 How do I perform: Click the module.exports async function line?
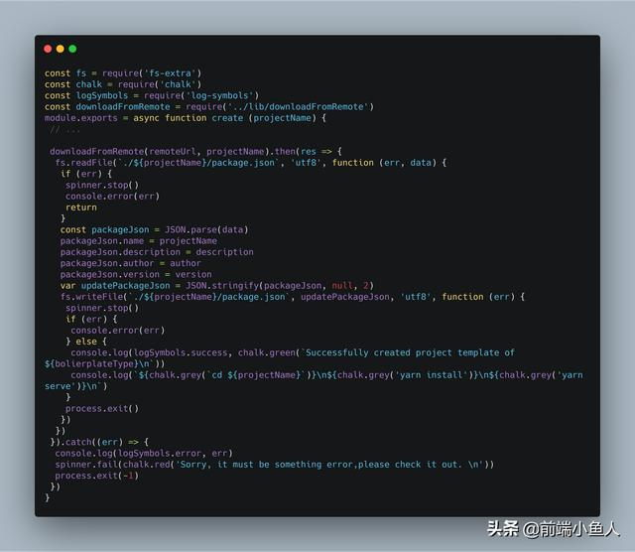(186, 118)
